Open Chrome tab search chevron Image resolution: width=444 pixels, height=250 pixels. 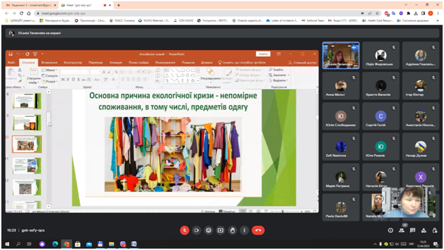coord(406,5)
